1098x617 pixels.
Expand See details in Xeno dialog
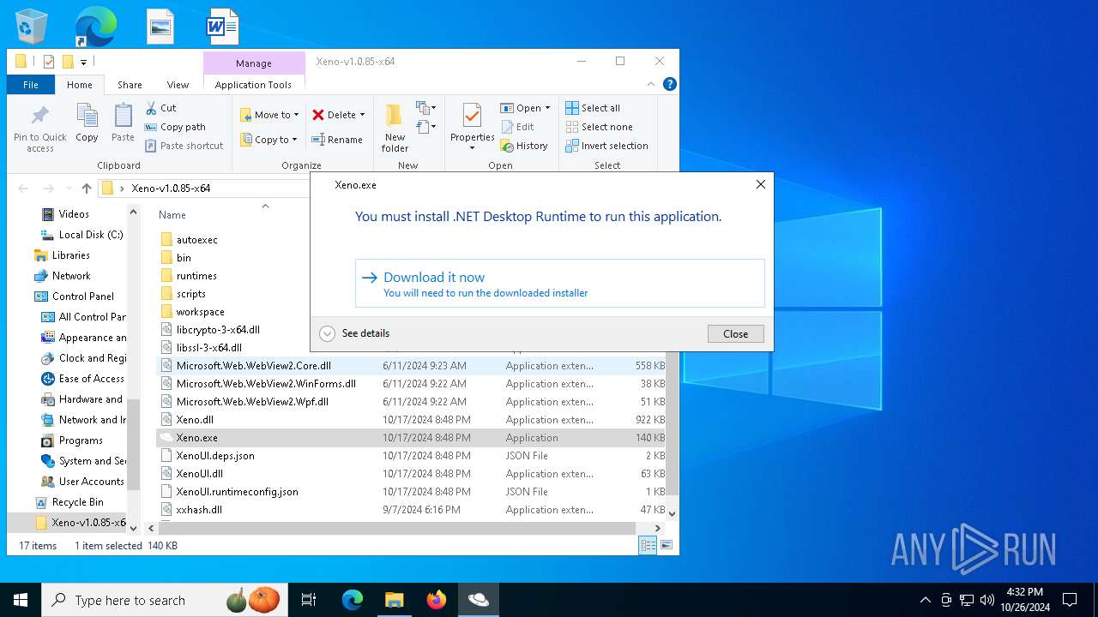tap(354, 333)
